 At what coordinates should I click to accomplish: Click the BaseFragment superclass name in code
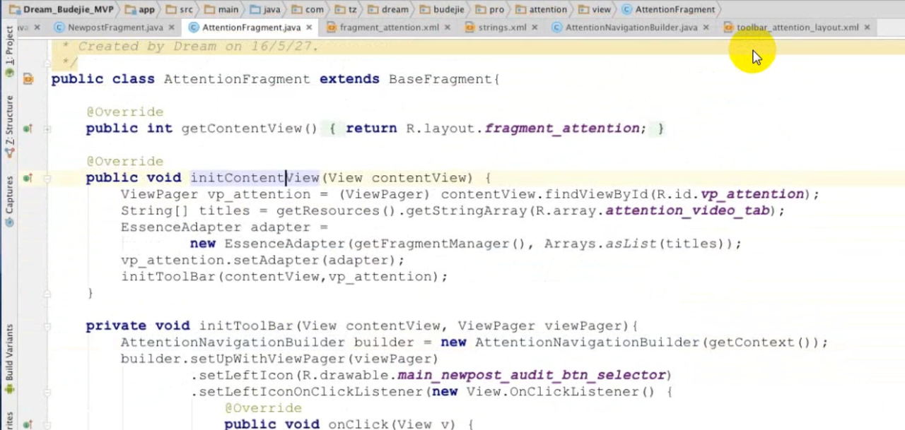pyautogui.click(x=440, y=79)
